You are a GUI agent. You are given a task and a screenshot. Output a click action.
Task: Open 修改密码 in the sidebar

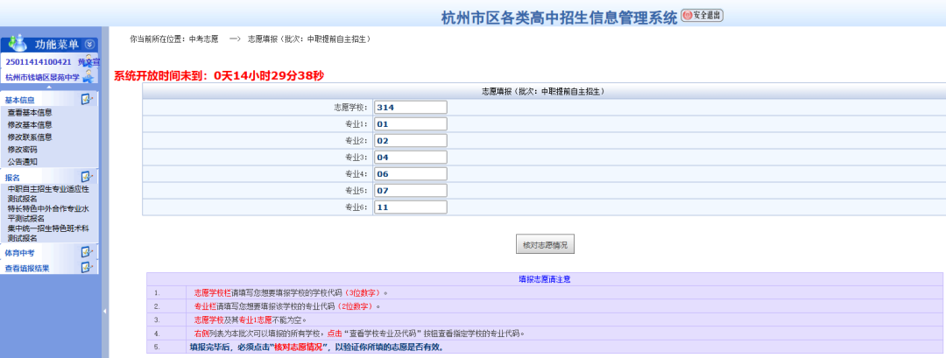[23, 150]
